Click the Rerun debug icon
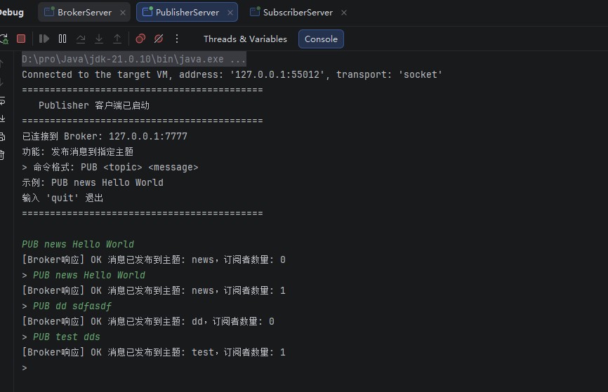Image resolution: width=608 pixels, height=392 pixels. [4, 39]
